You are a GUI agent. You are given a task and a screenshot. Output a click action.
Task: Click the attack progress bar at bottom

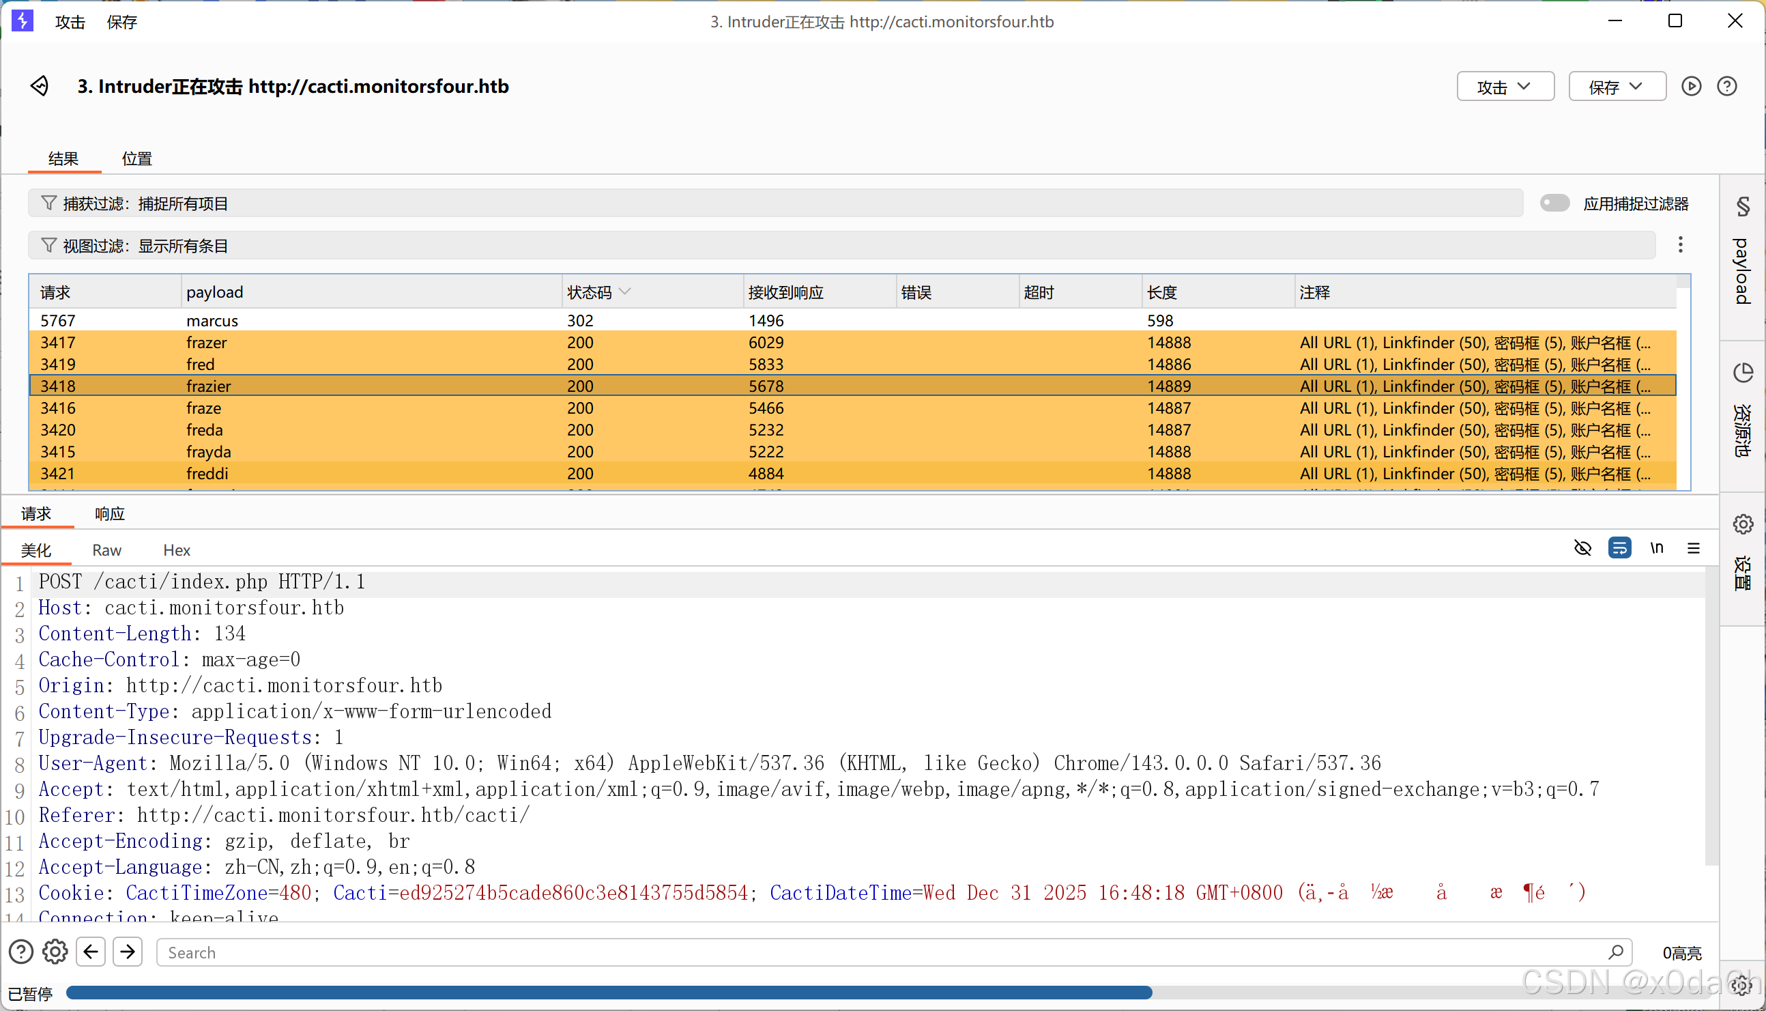tap(609, 993)
